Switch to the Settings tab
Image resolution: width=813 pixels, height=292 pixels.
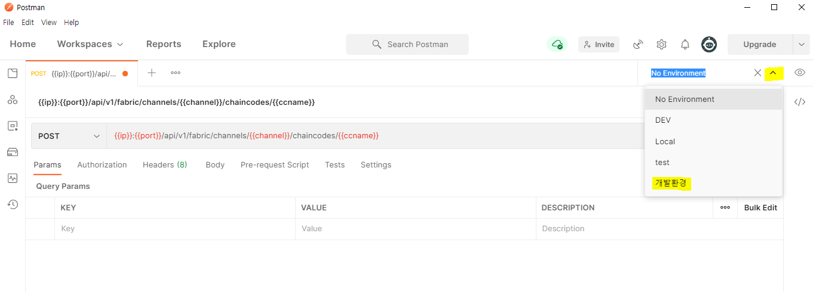coord(376,164)
